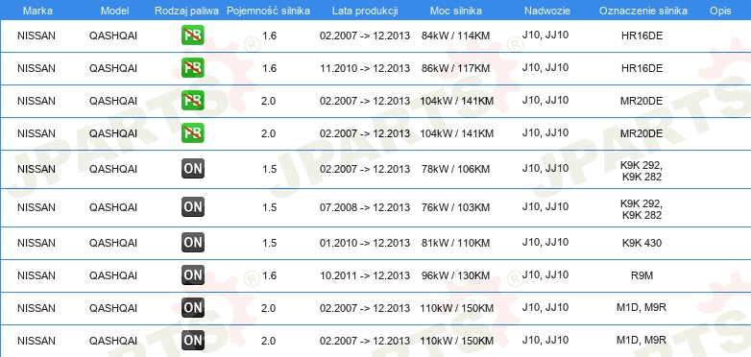751x357 pixels.
Task: Click 10.2011 -> 12.2013 production date cell
Action: click(x=365, y=275)
